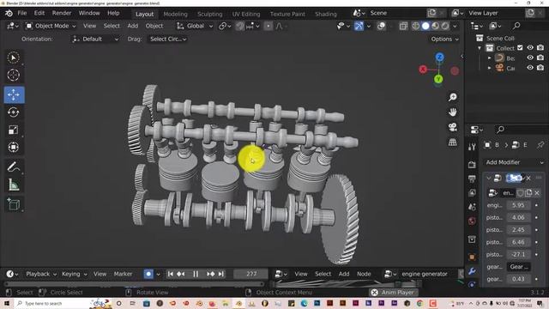This screenshot has height=309, width=549.
Task: Switch to Material Preview shading
Action: click(x=435, y=26)
